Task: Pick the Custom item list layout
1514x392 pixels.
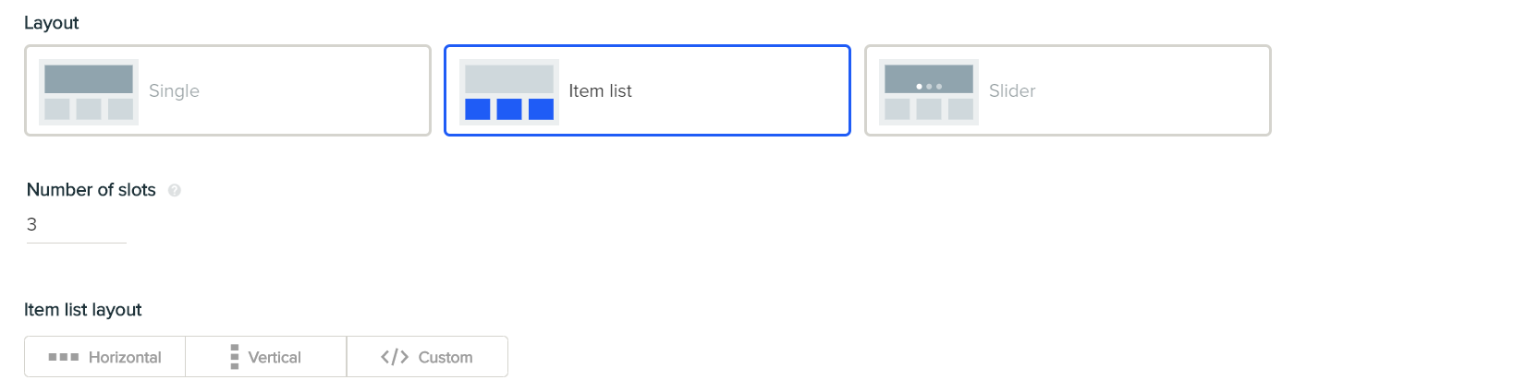Action: [x=427, y=357]
